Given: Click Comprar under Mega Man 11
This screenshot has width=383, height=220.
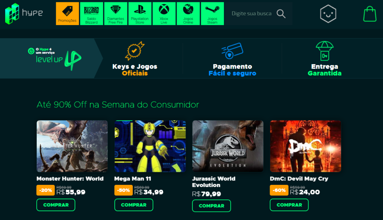Looking at the screenshot, I should pyautogui.click(x=134, y=205).
